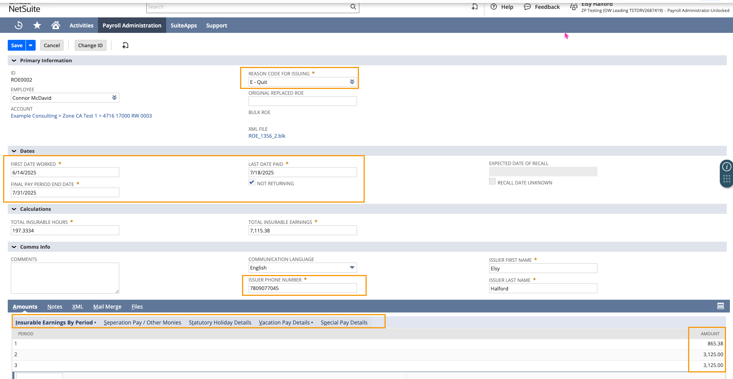Click the Help question mark icon
This screenshot has height=379, width=733.
494,7
